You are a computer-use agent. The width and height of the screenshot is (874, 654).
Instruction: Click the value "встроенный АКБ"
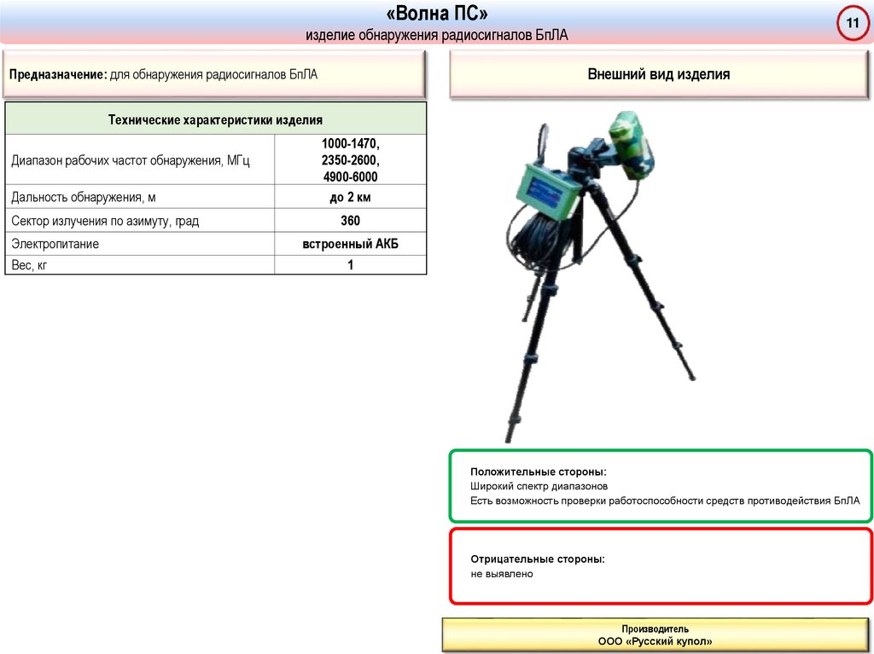click(350, 244)
